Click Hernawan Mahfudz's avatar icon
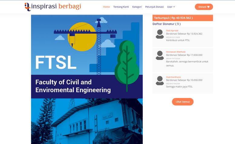 point(160,55)
